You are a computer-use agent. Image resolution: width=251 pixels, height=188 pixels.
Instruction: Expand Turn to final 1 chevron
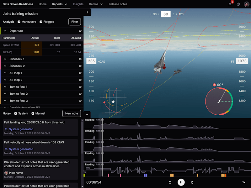(x=5, y=87)
